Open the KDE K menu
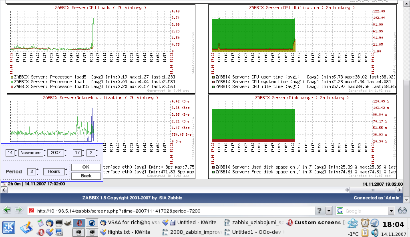The width and height of the screenshot is (410, 237). (x=9, y=227)
